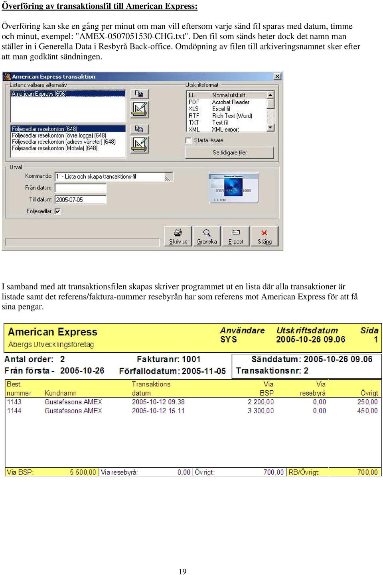The image size is (383, 575).
Task: Click the Till datum field 2005-07-05
Action: (x=81, y=200)
